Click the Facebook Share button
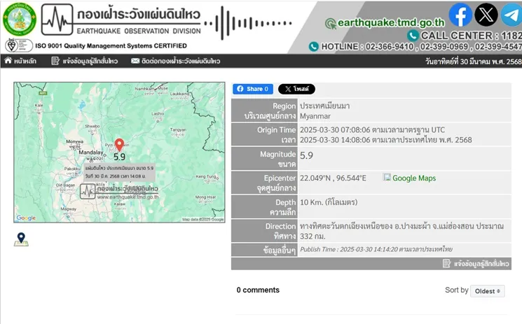 (253, 89)
